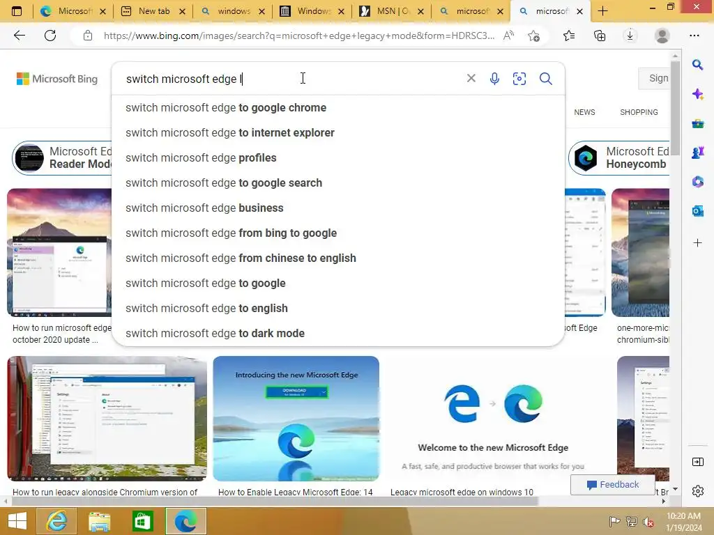Open sidebar Search icon

click(697, 65)
